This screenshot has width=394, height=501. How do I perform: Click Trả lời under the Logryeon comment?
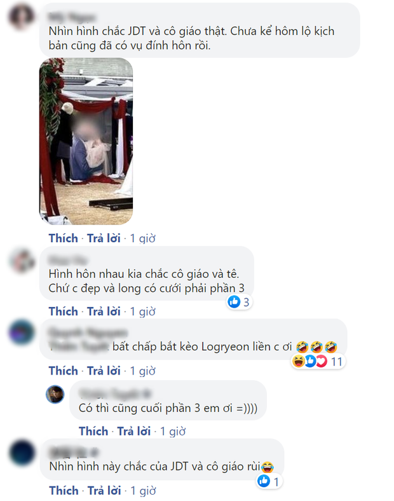pyautogui.click(x=104, y=371)
